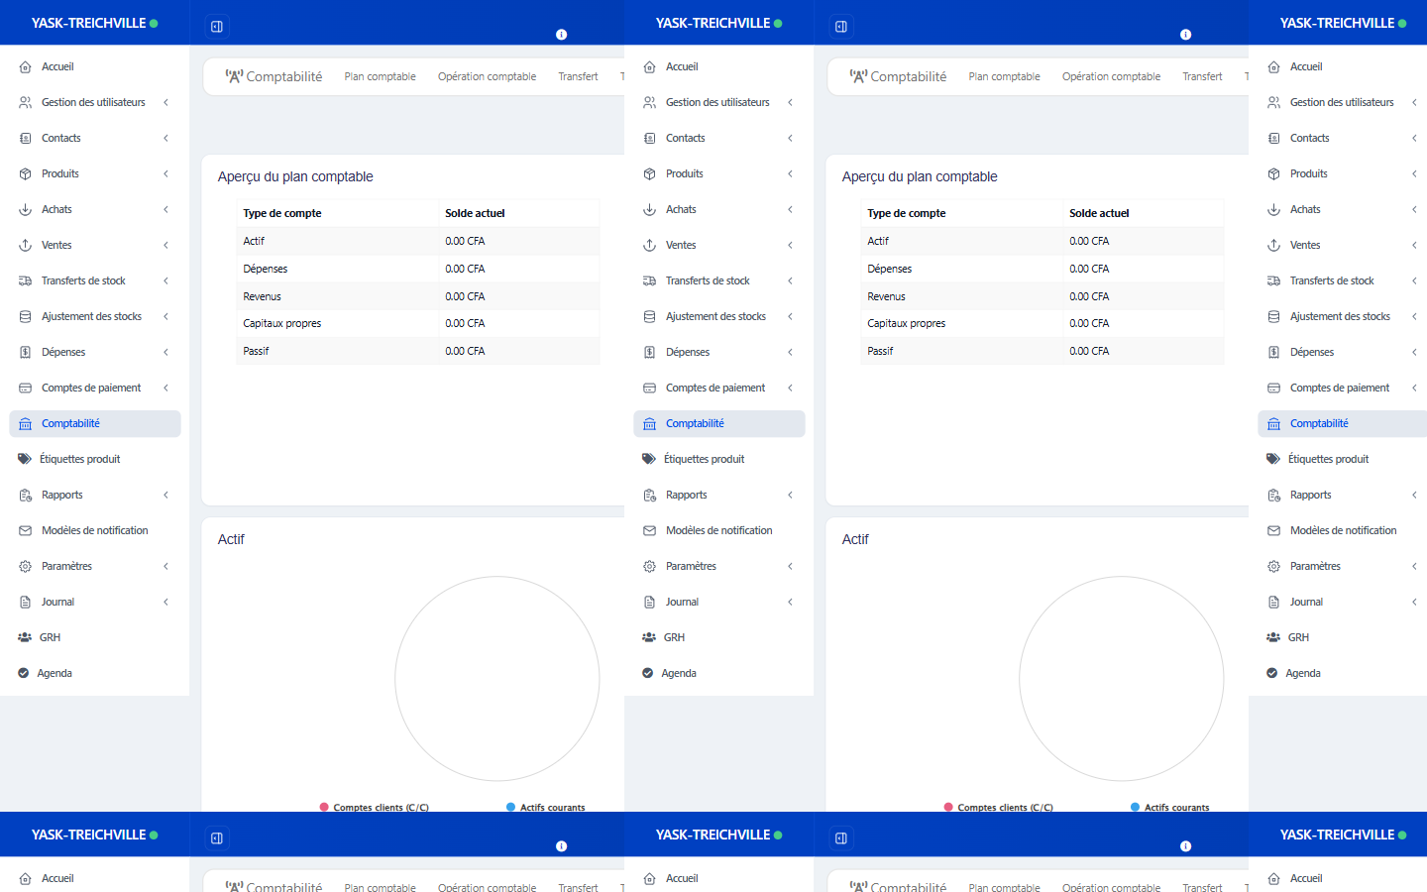
Task: Click the Contacts icon in the left sidebar copy
Action: (26, 139)
